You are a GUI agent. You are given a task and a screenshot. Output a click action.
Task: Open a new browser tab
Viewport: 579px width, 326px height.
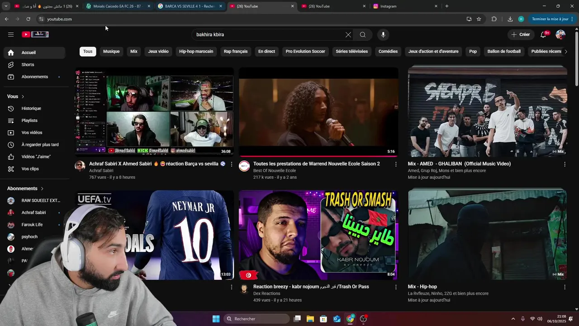point(447,6)
